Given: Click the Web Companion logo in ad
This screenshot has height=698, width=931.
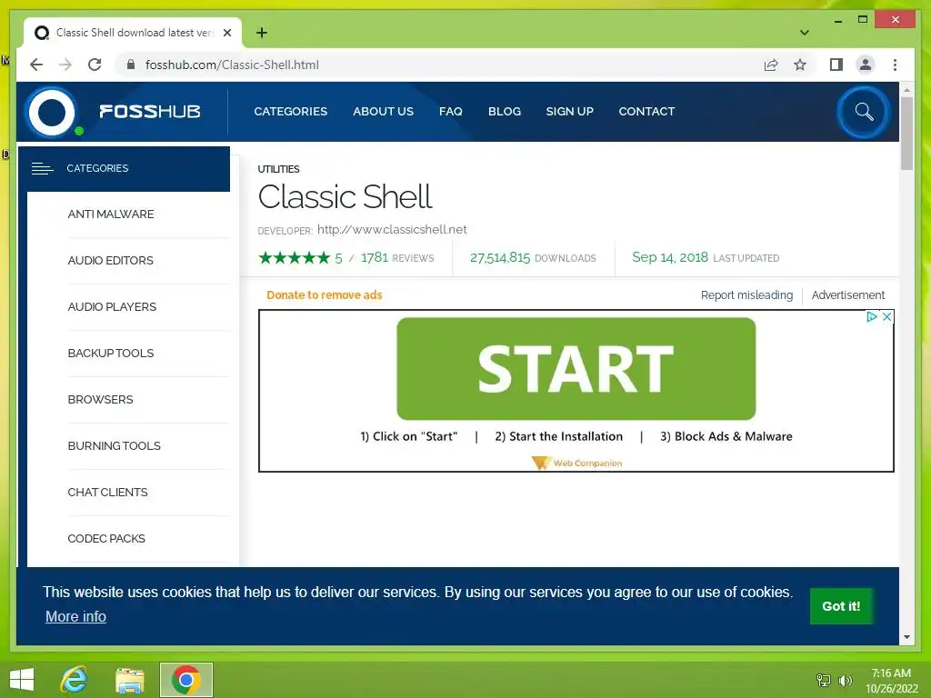Looking at the screenshot, I should tap(576, 463).
